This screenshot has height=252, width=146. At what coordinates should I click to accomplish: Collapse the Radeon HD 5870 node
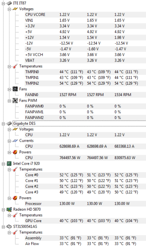[4, 209]
